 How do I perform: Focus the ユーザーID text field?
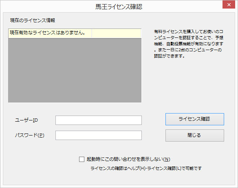pyautogui.click(x=99, y=120)
